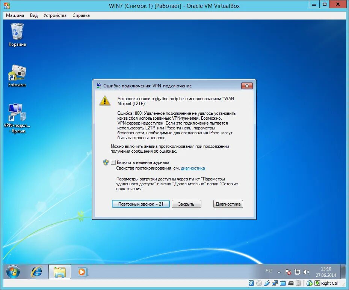The image size is (349, 290).
Task: Click VirtualBox optical disk indicator
Action: pyautogui.click(x=259, y=283)
